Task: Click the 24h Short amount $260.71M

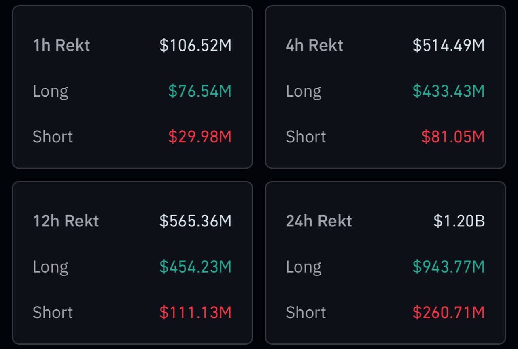Action: 448,313
